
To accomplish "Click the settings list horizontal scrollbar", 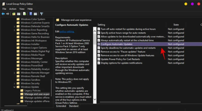I will pyautogui.click(x=149, y=102).
